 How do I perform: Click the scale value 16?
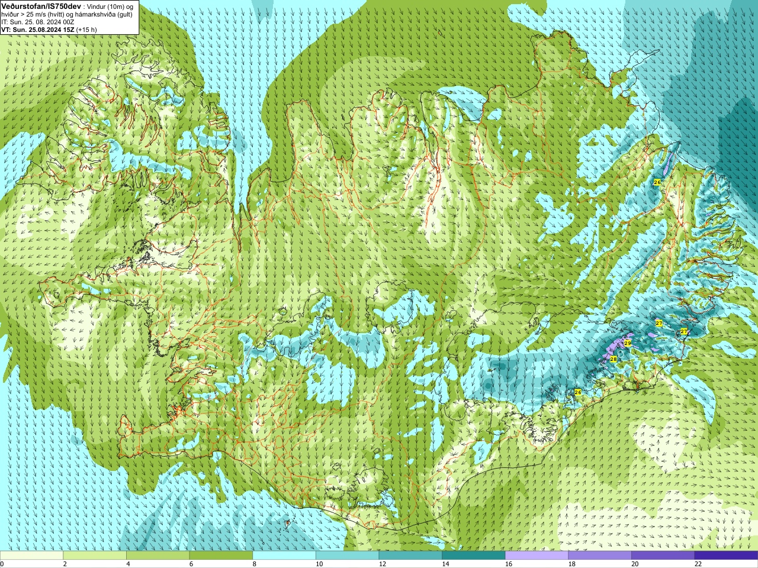(x=509, y=564)
